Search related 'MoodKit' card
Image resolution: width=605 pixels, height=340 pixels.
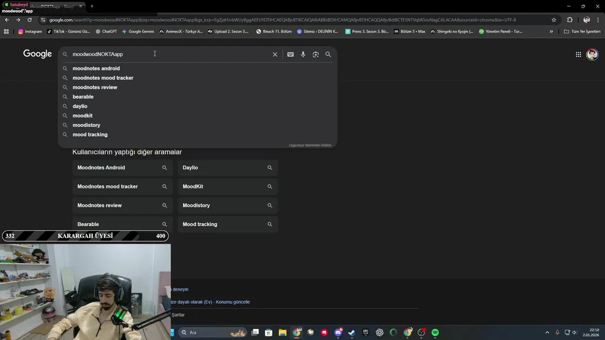tap(228, 187)
